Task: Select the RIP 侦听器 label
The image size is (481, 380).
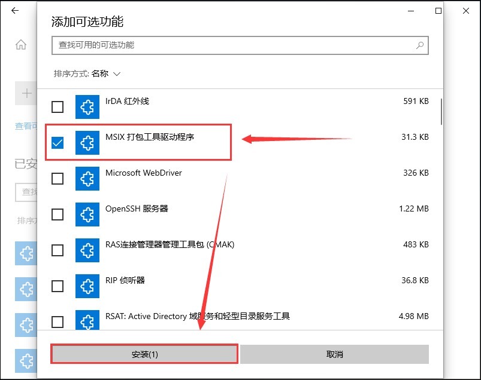Action: pos(125,280)
